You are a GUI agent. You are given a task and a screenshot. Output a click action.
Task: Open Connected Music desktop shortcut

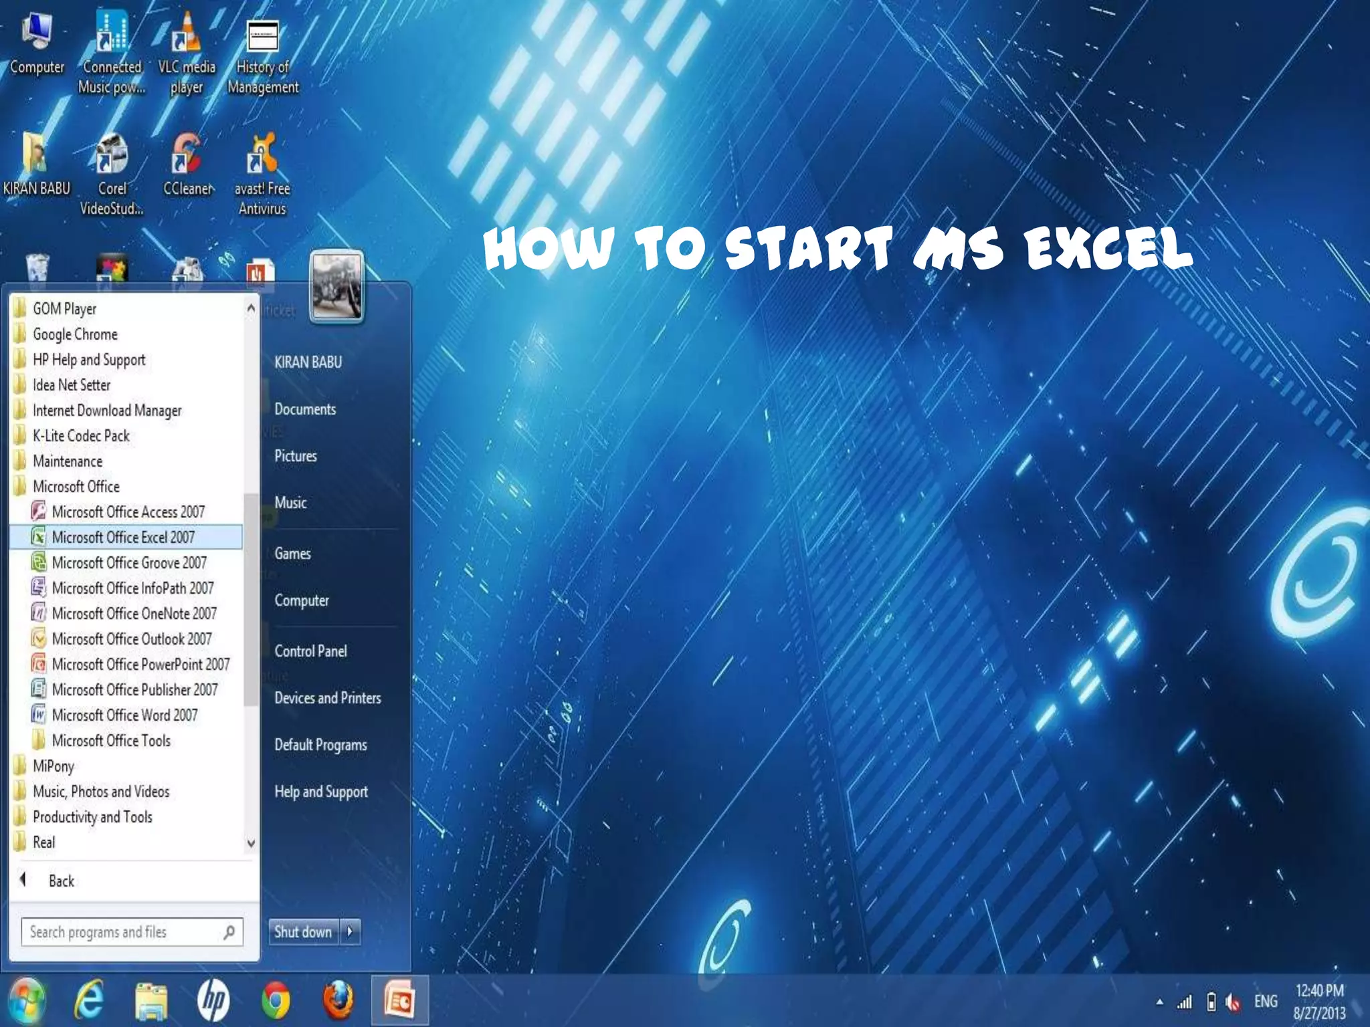tap(112, 53)
